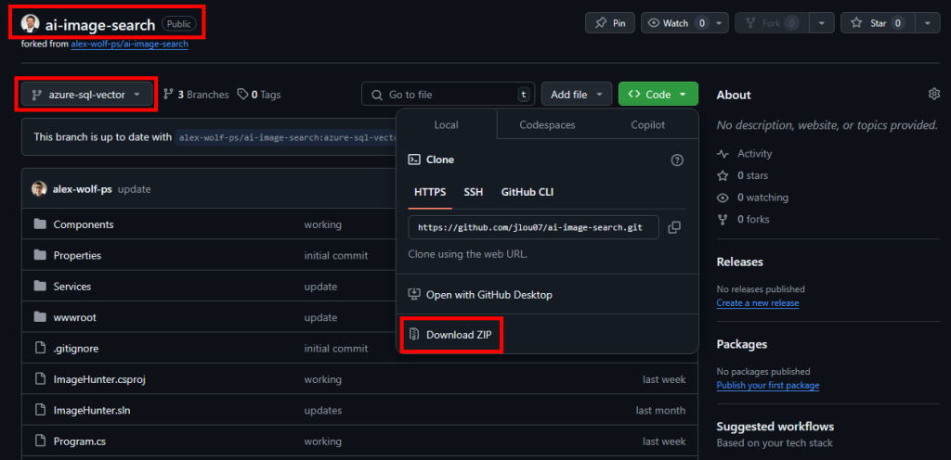Open the Services folder
The width and height of the screenshot is (951, 460).
coord(72,287)
